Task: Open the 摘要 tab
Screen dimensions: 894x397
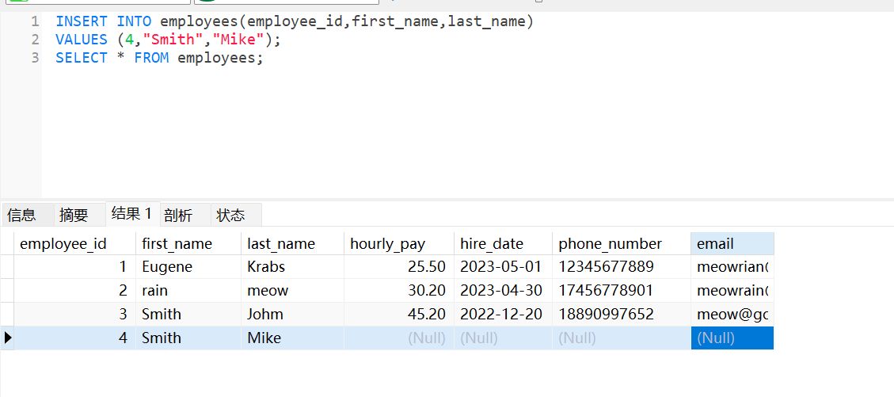Action: 74,215
